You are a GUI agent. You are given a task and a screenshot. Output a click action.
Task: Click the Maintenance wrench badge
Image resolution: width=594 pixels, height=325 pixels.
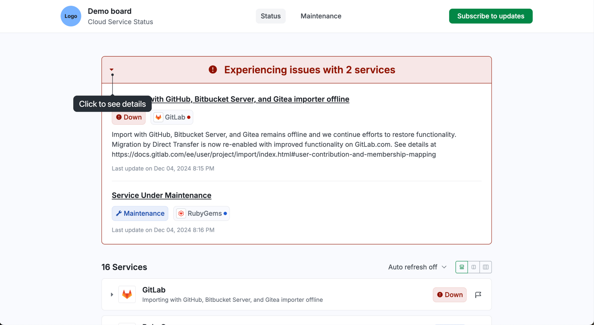tap(140, 214)
